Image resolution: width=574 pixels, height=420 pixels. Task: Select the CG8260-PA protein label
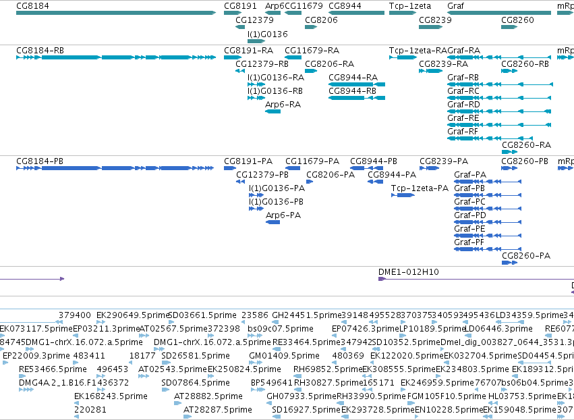(526, 256)
